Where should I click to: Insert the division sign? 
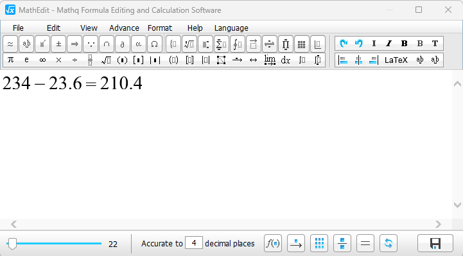coord(74,60)
